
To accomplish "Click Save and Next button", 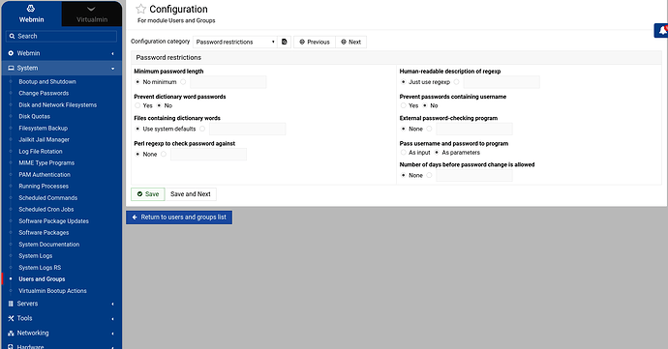I will [191, 194].
